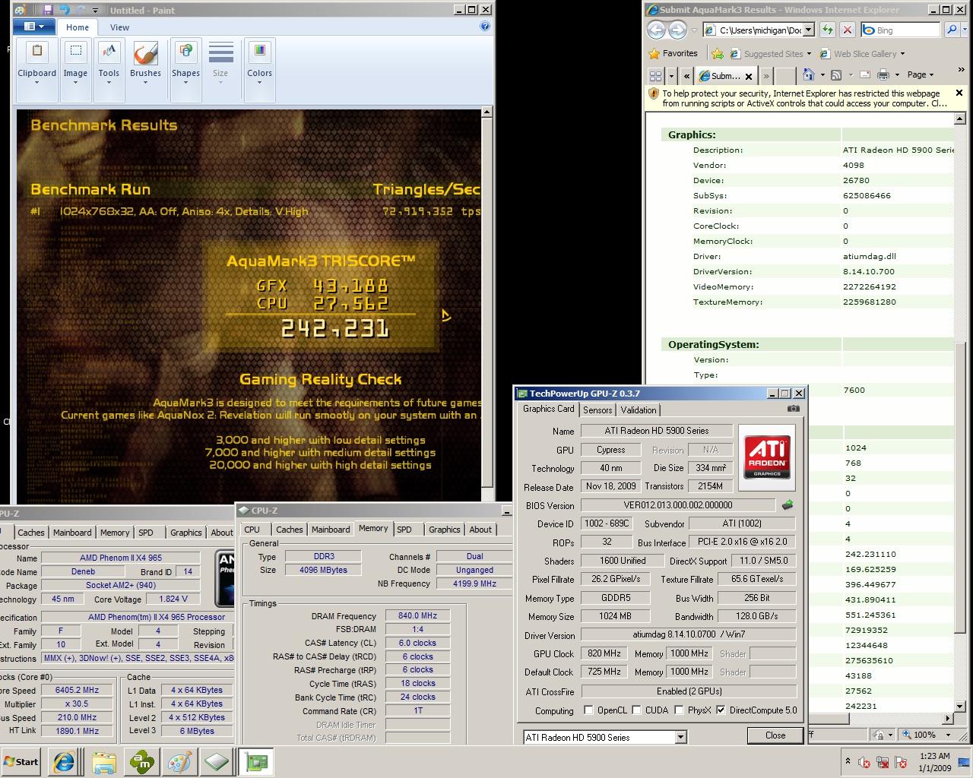Close the Subm... tab in Internet Explorer
973x778 pixels.
pyautogui.click(x=749, y=76)
